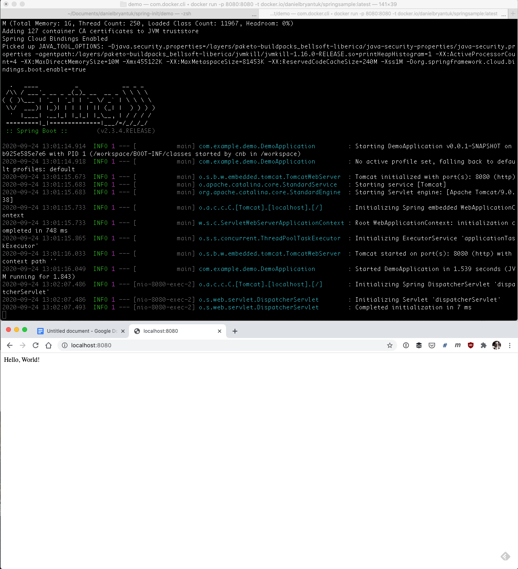Click the terminal cursor block at the prompt
This screenshot has height=569, width=518.
pyautogui.click(x=4, y=315)
